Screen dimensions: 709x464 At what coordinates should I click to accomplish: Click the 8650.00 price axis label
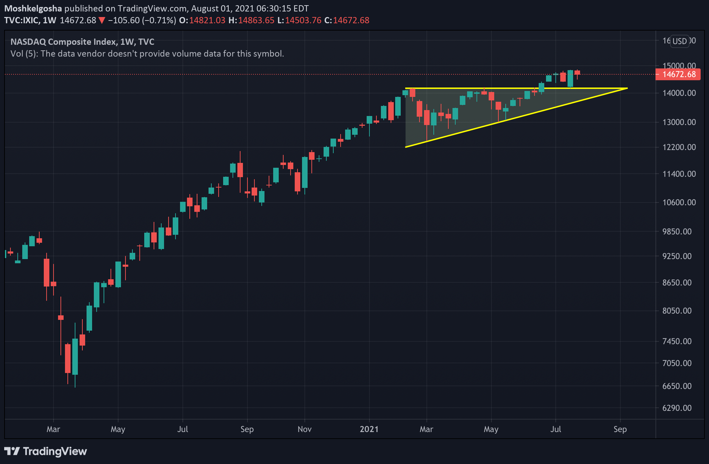677,283
